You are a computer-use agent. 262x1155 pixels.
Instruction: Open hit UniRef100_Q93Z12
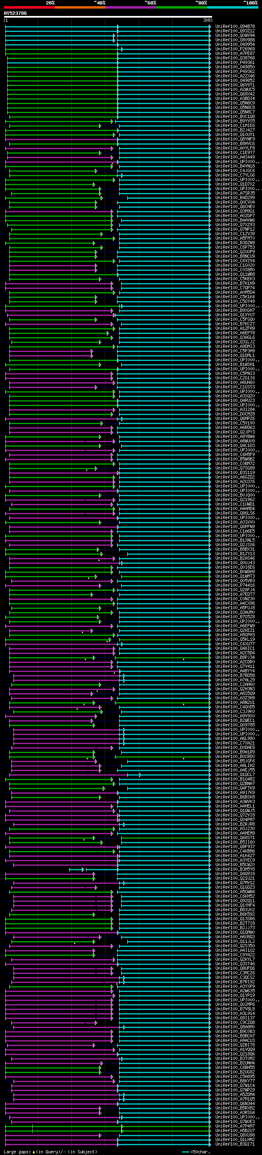[235, 31]
